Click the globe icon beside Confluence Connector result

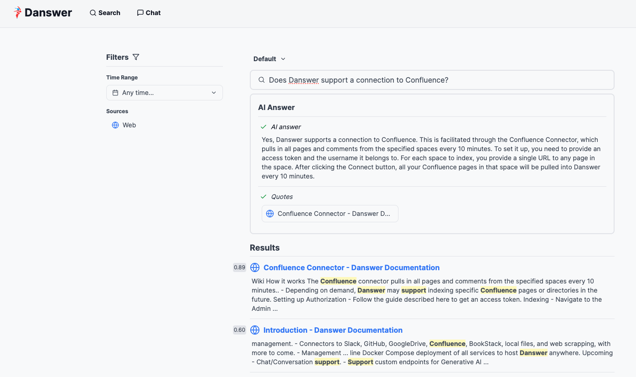click(255, 267)
